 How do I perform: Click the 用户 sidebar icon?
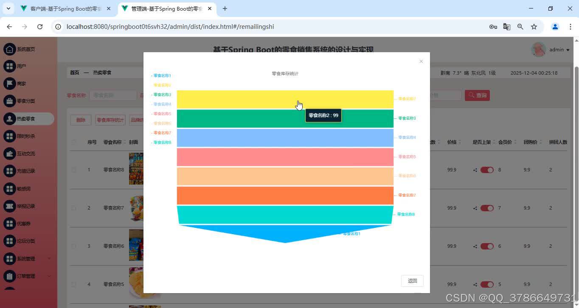tap(9, 67)
